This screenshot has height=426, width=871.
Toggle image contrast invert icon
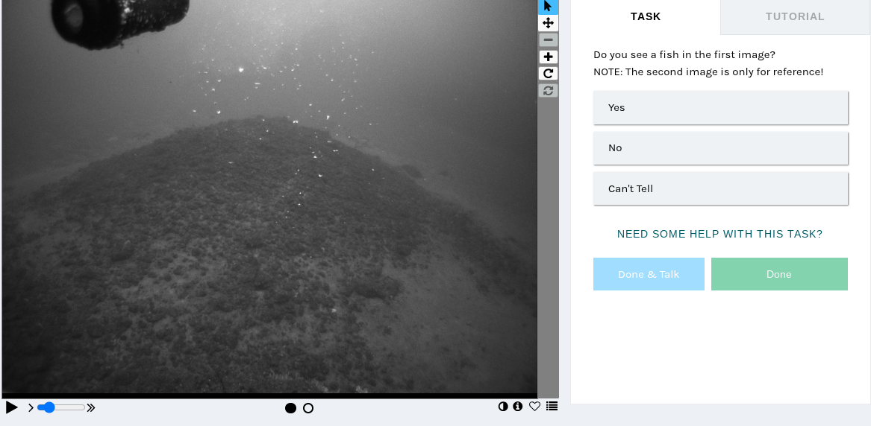pyautogui.click(x=503, y=407)
